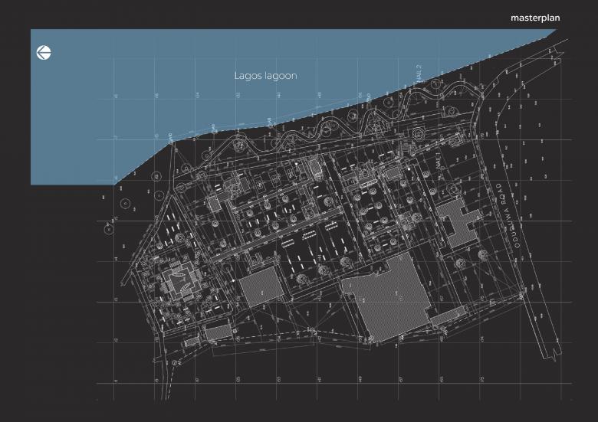This screenshot has width=598, height=422.
Task: Click the cross-shaped hatched building near Oduduwa Road
Action: coord(457,222)
